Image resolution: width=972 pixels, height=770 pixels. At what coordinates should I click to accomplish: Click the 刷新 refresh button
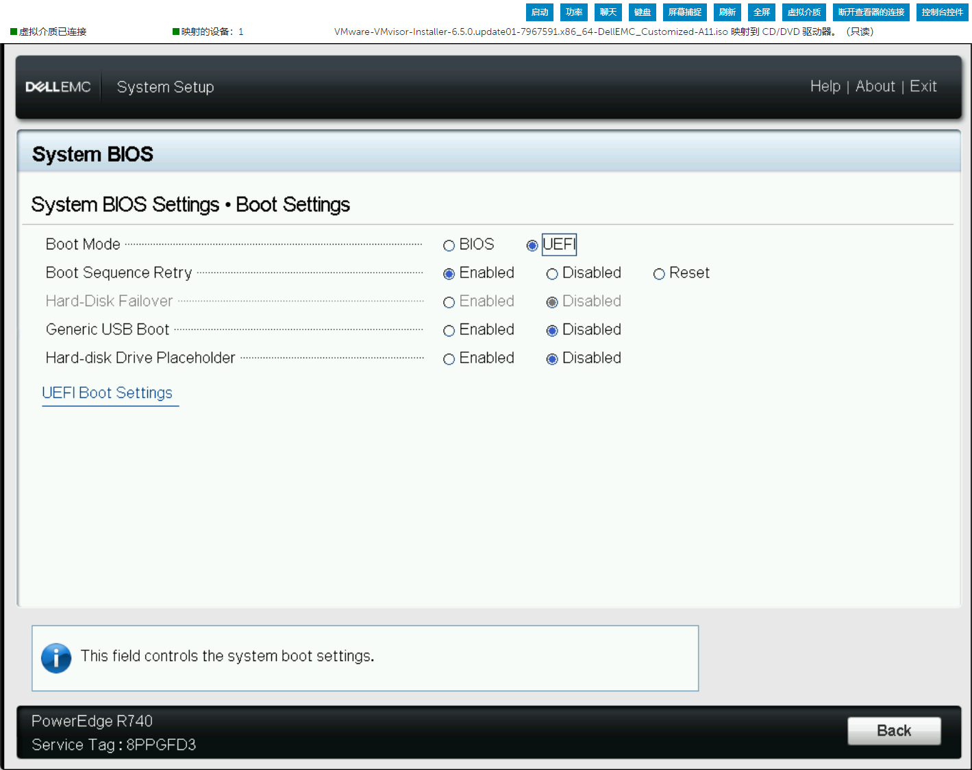[727, 12]
